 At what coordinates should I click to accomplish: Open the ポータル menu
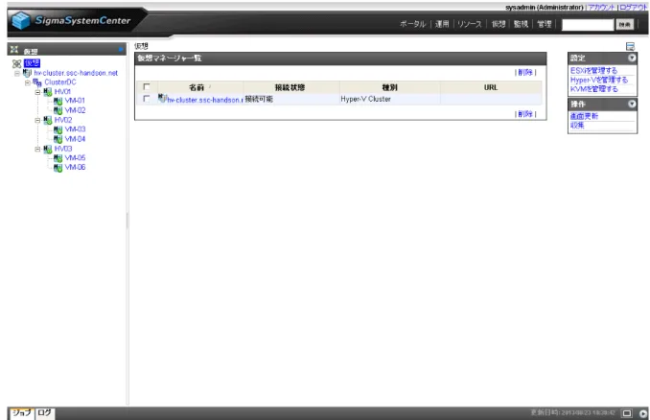coord(412,24)
